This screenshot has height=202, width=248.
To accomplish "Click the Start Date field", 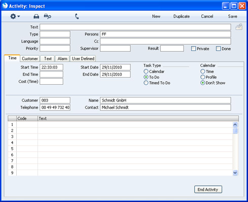I will [x=115, y=67].
